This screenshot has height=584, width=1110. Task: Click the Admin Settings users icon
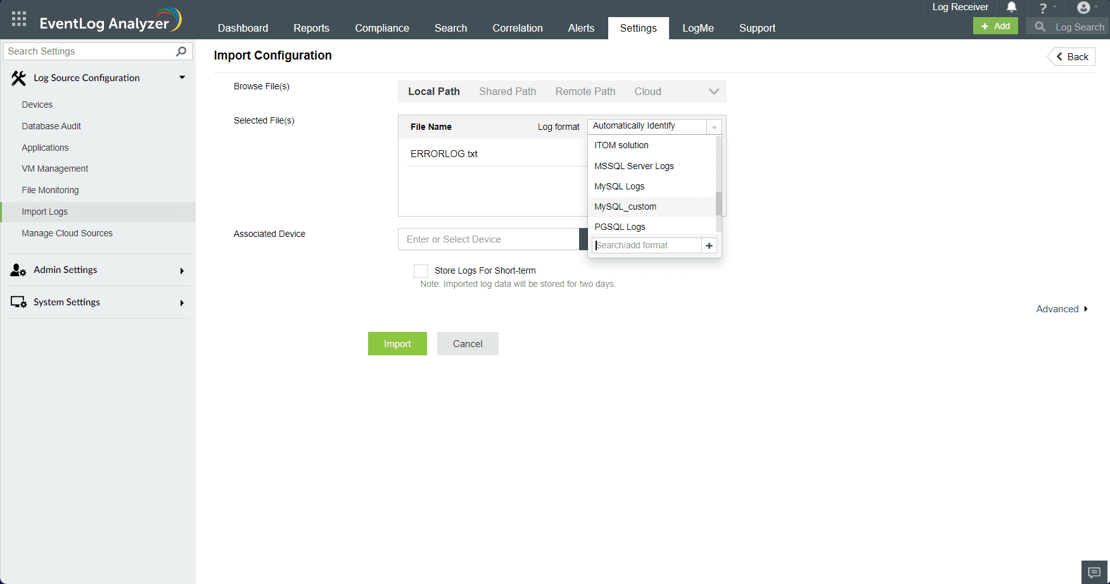17,270
